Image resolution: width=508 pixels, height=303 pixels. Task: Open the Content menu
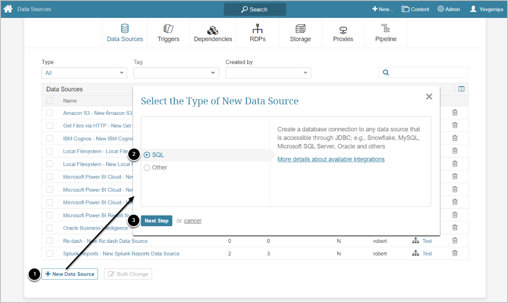click(415, 9)
